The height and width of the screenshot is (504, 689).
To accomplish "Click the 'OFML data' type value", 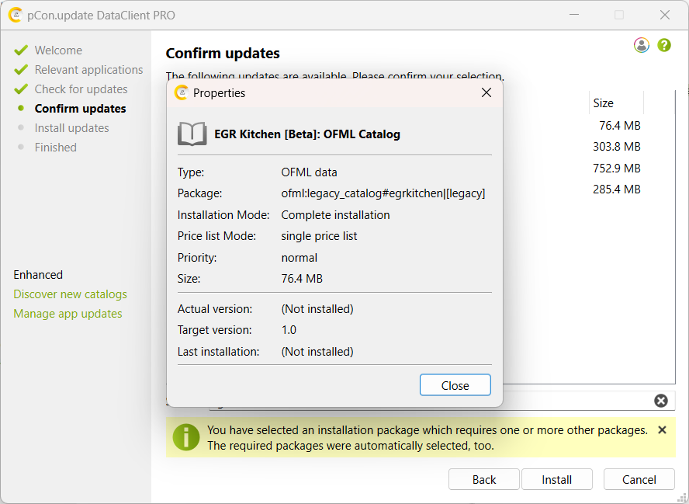I will tap(309, 172).
